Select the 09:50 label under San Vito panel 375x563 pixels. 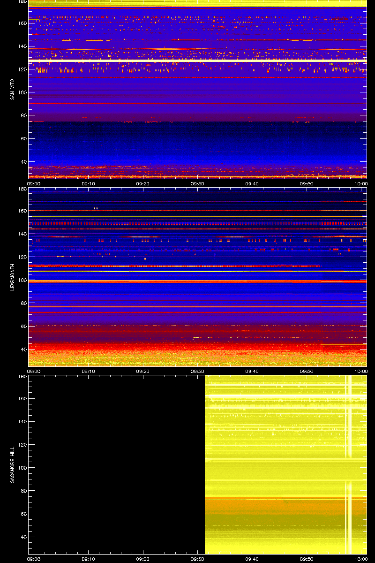click(307, 184)
